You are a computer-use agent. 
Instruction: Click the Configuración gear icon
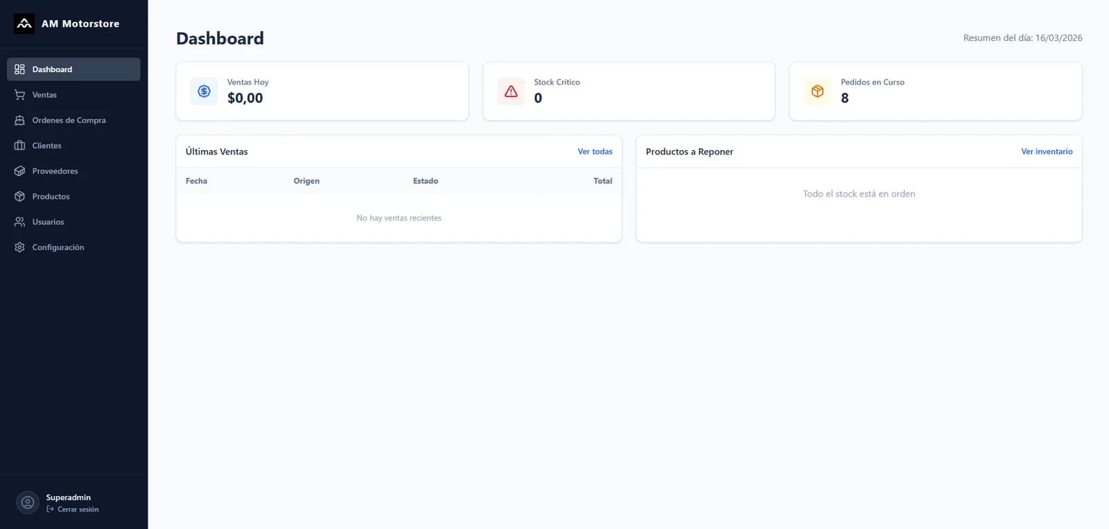(x=19, y=247)
